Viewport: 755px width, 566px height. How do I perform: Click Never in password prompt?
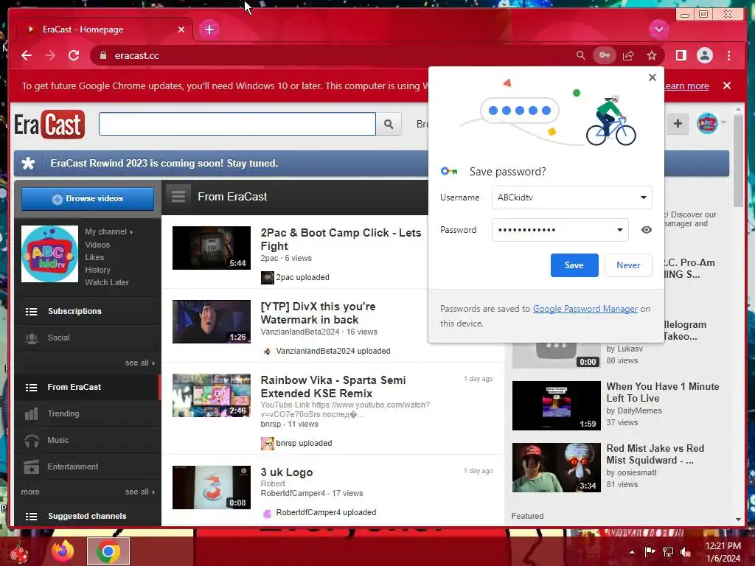pyautogui.click(x=628, y=265)
